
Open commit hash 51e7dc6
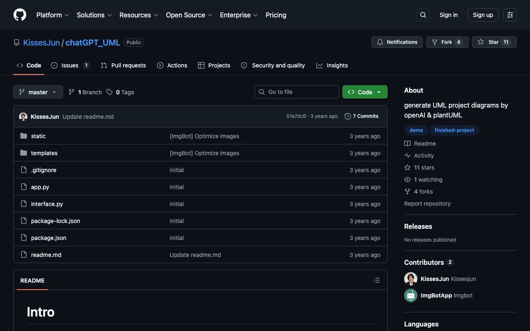tap(296, 116)
